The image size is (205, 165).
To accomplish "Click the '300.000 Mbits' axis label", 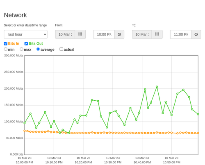I will pos(14,56).
